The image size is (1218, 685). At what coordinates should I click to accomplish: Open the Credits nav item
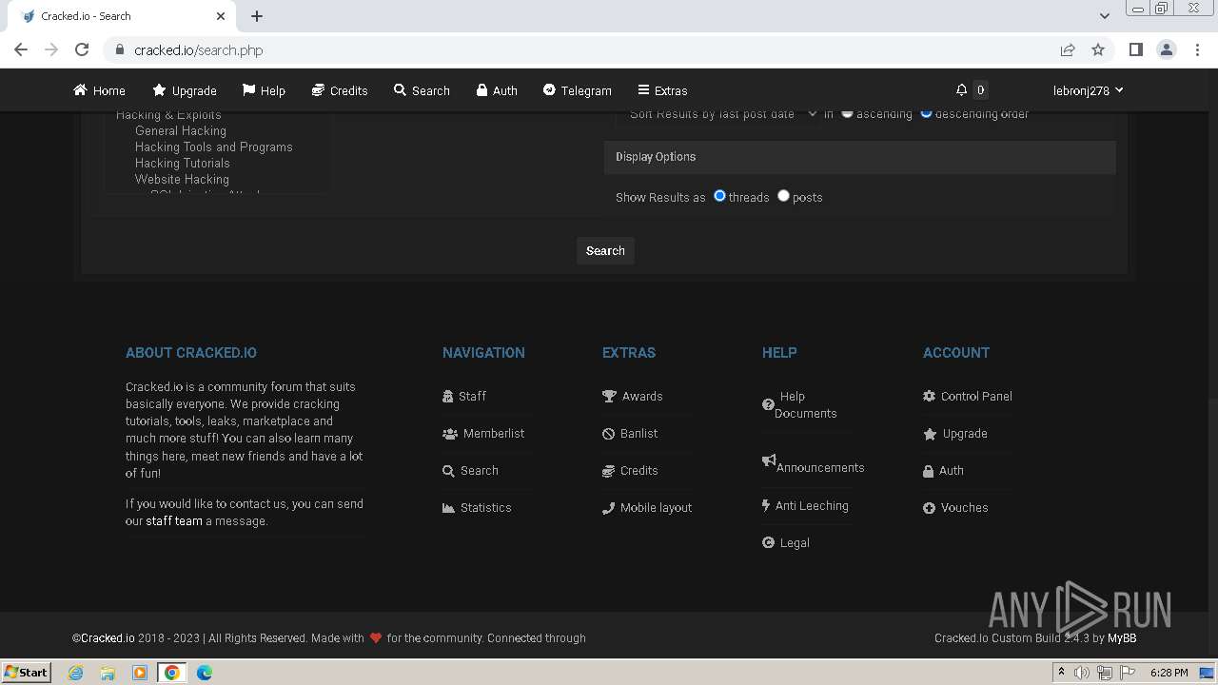(340, 90)
